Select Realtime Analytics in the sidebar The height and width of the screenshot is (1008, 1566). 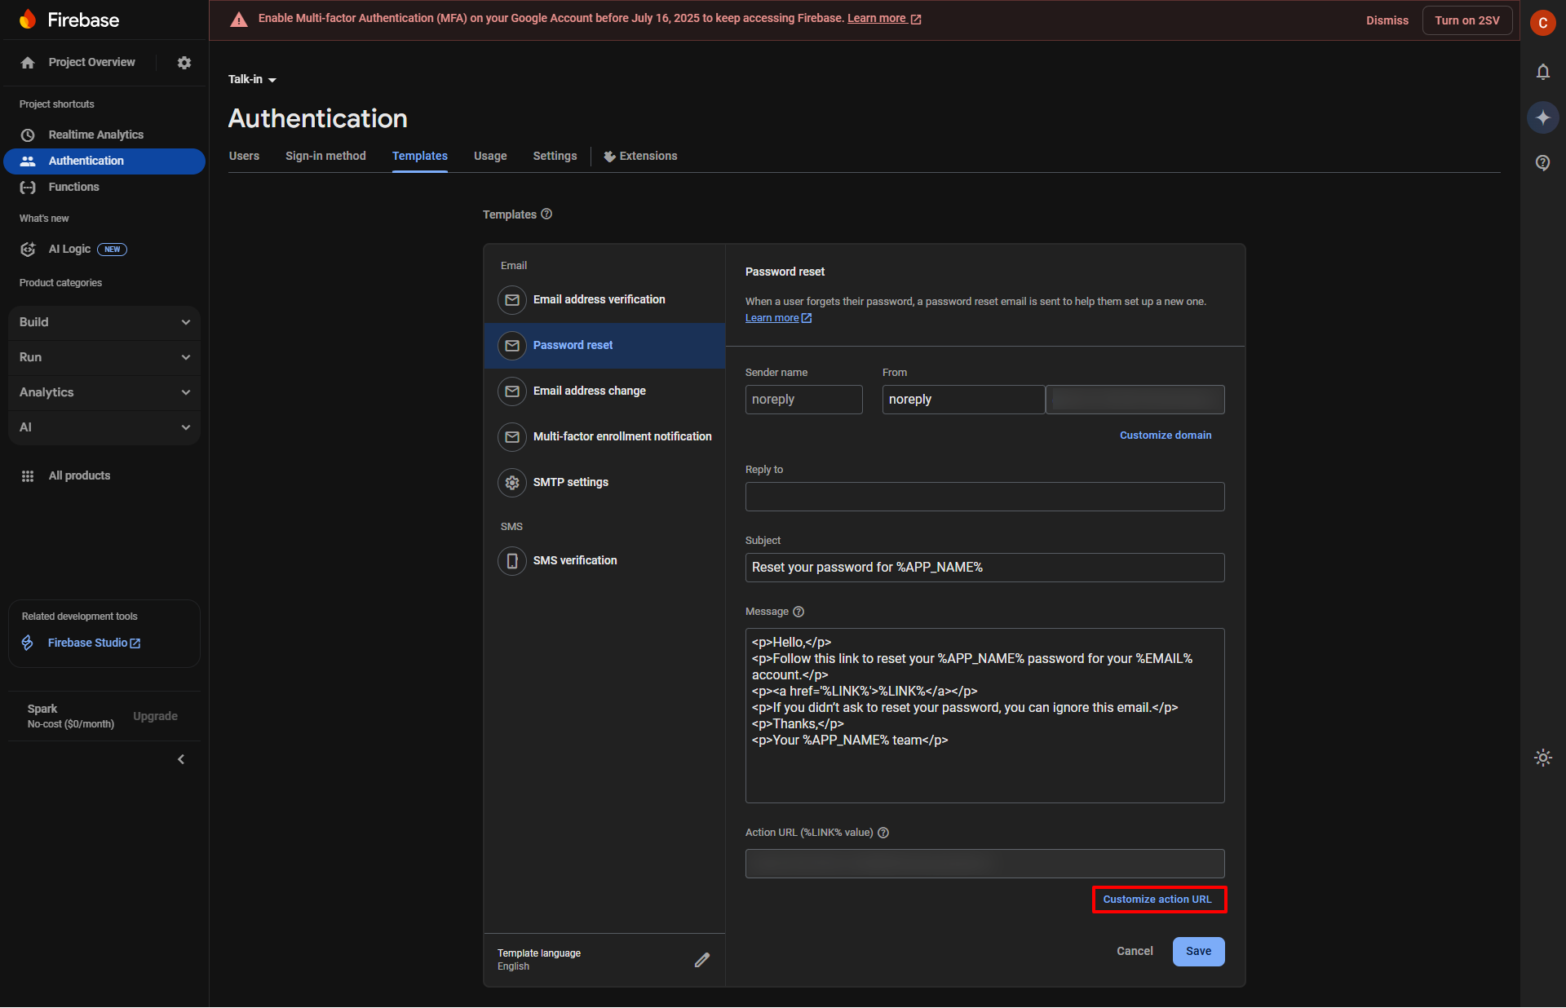(95, 134)
